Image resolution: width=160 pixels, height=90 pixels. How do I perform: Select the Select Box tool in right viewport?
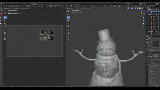click(68, 11)
